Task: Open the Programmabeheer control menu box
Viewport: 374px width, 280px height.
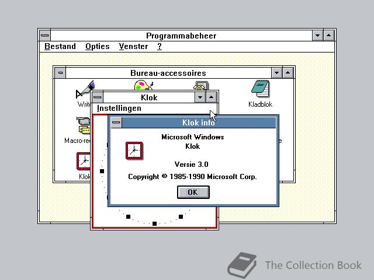Action: pyautogui.click(x=45, y=36)
